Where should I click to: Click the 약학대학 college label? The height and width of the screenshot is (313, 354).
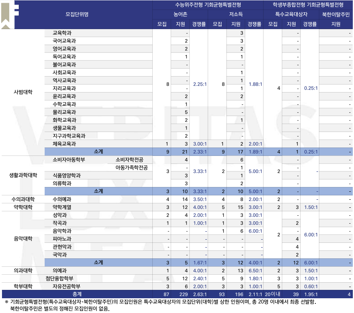pos(23,207)
